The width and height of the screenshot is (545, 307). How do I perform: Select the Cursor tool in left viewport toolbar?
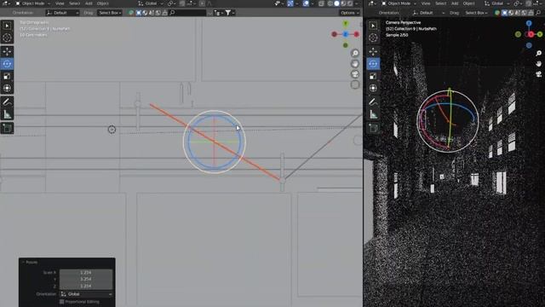click(7, 38)
